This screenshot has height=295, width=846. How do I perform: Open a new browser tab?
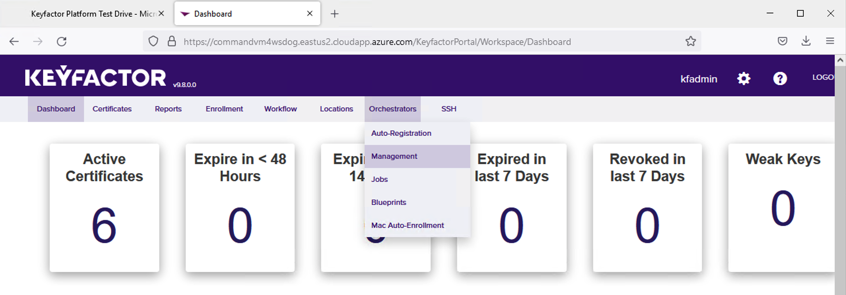point(335,14)
